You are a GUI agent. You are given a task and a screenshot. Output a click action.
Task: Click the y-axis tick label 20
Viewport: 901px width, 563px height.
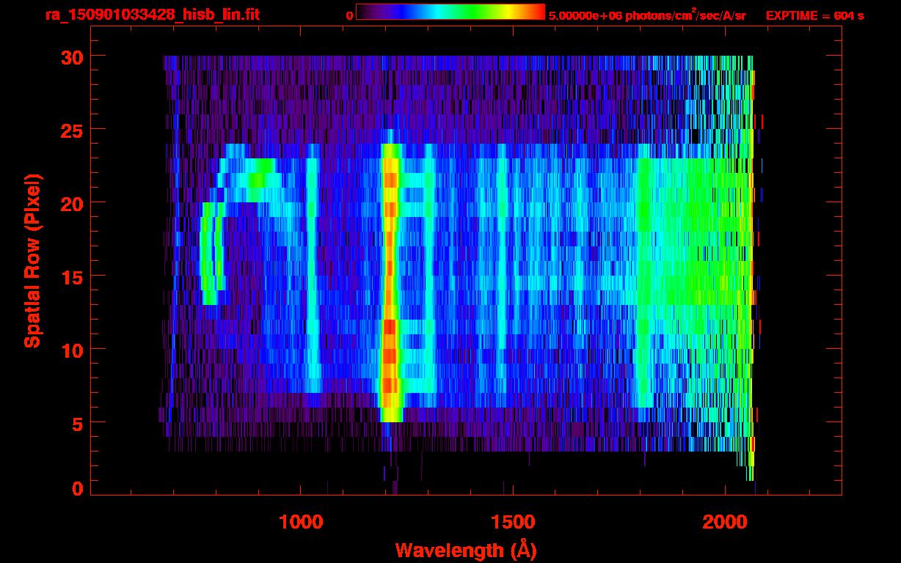coord(70,202)
